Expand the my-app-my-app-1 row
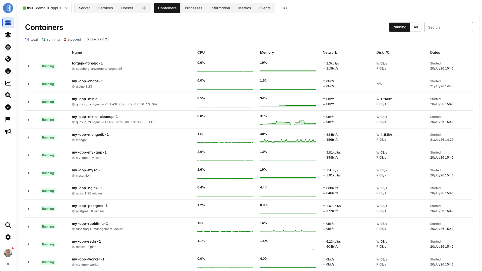The height and width of the screenshot is (271, 482). [x=29, y=155]
